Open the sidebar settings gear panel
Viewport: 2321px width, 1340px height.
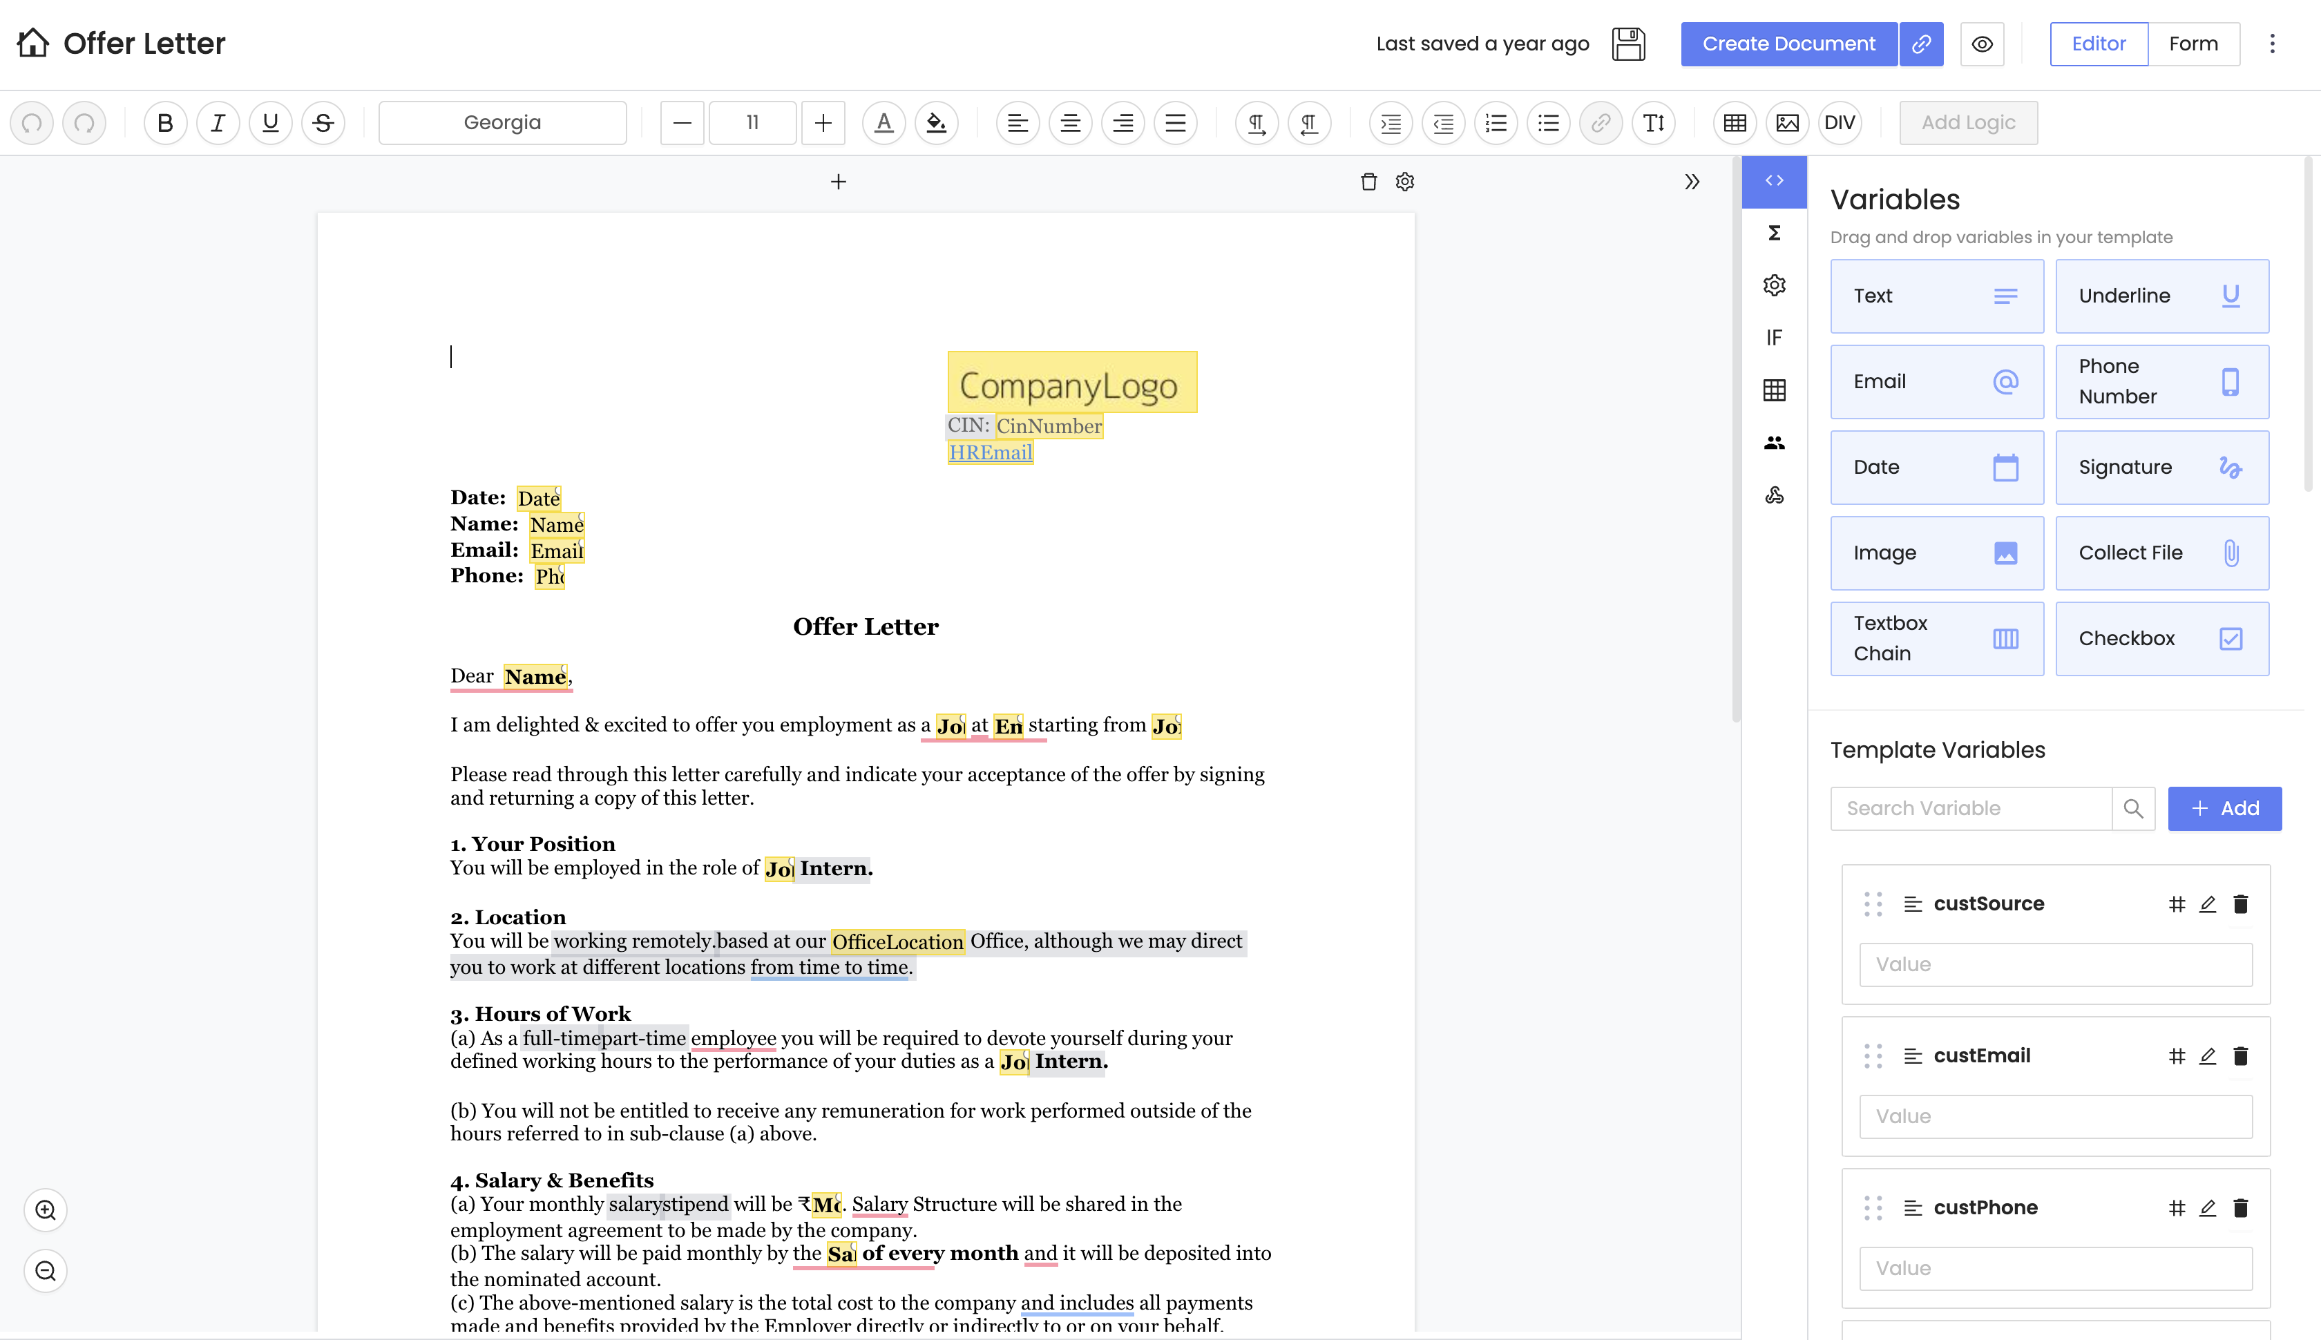point(1775,285)
